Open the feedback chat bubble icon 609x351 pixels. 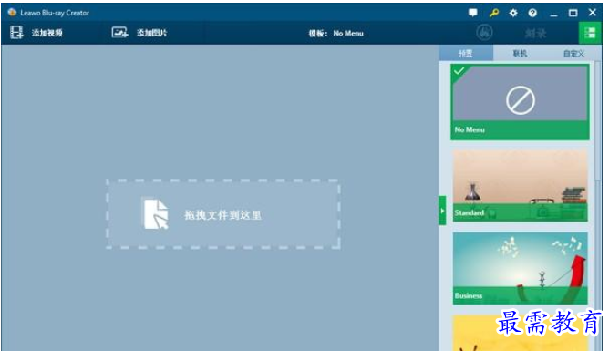click(x=472, y=13)
